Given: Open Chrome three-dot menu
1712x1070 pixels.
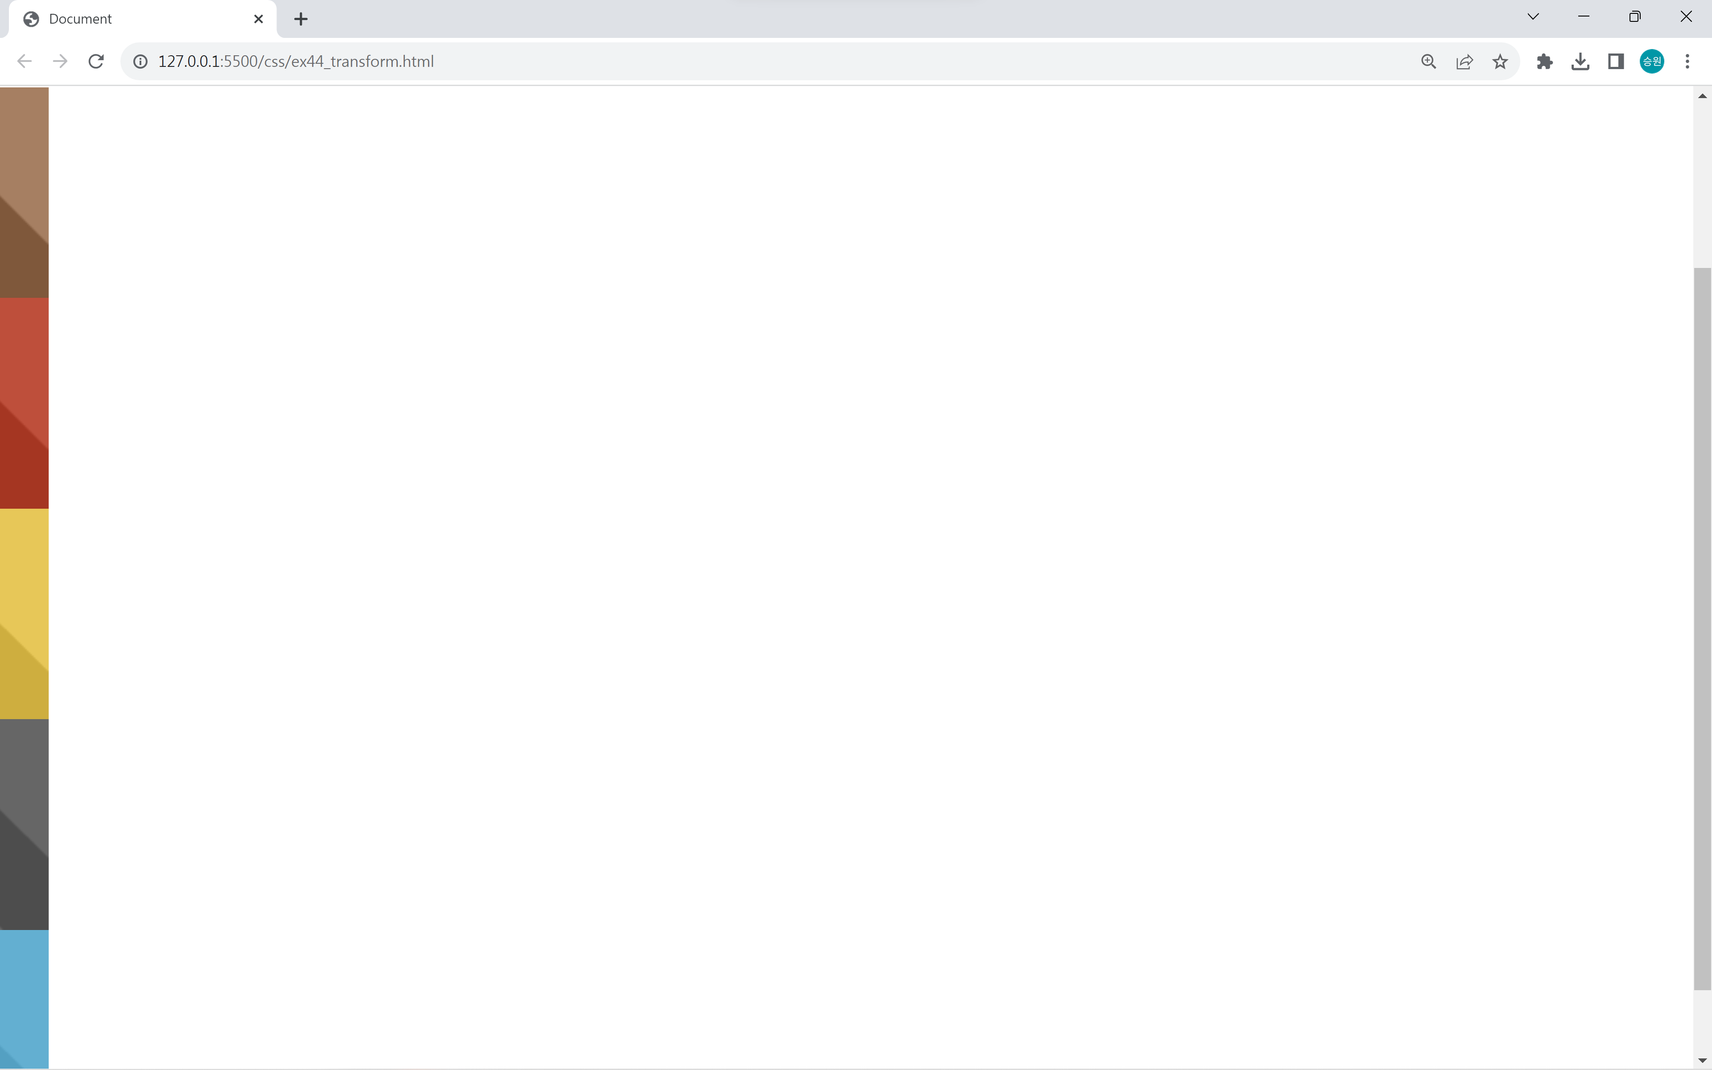Looking at the screenshot, I should [1687, 62].
